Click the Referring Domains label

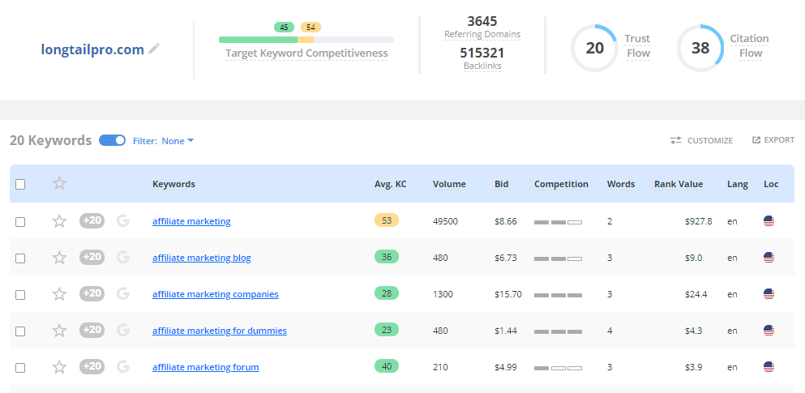[x=482, y=34]
